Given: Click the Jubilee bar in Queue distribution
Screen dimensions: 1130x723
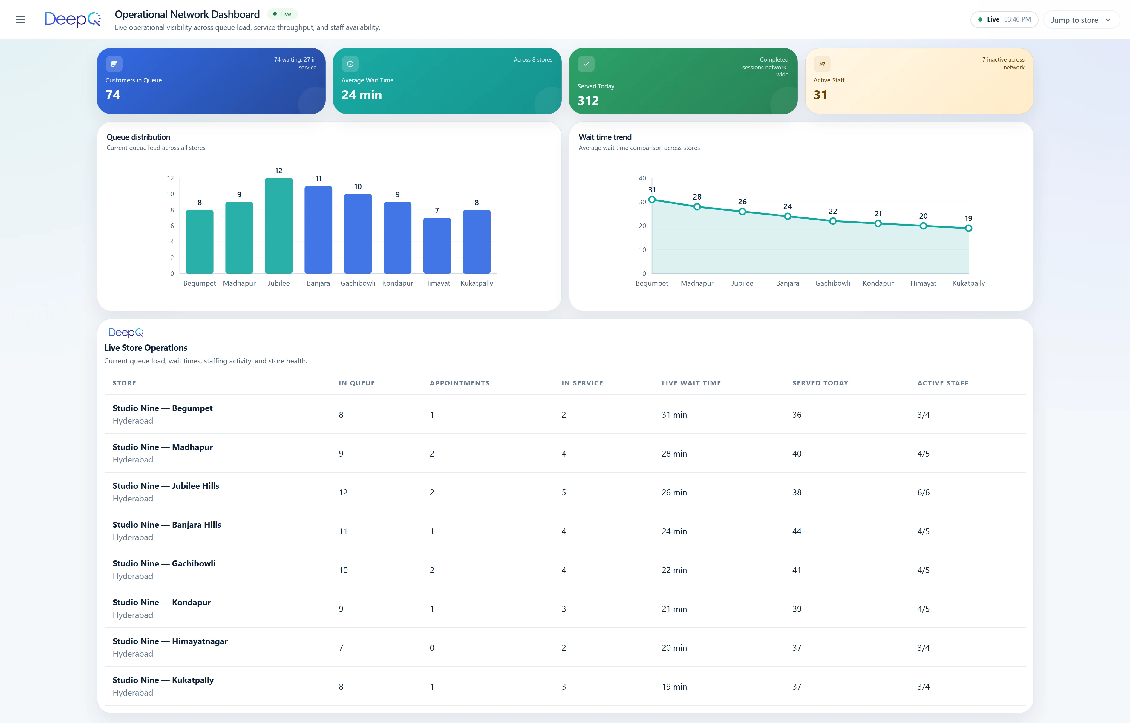Looking at the screenshot, I should tap(279, 226).
